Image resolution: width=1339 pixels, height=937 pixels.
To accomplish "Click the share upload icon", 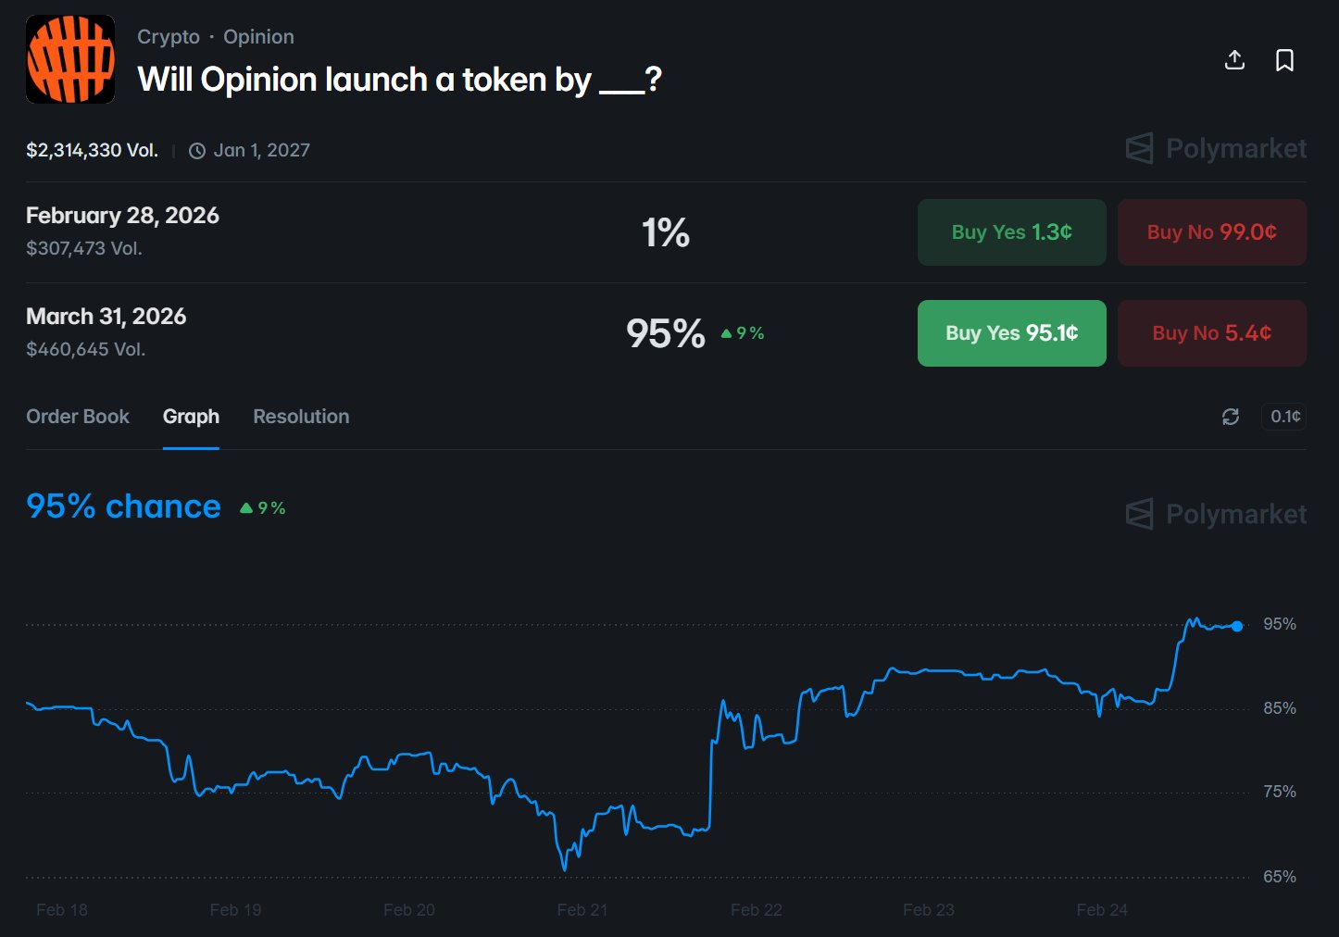I will coord(1234,60).
